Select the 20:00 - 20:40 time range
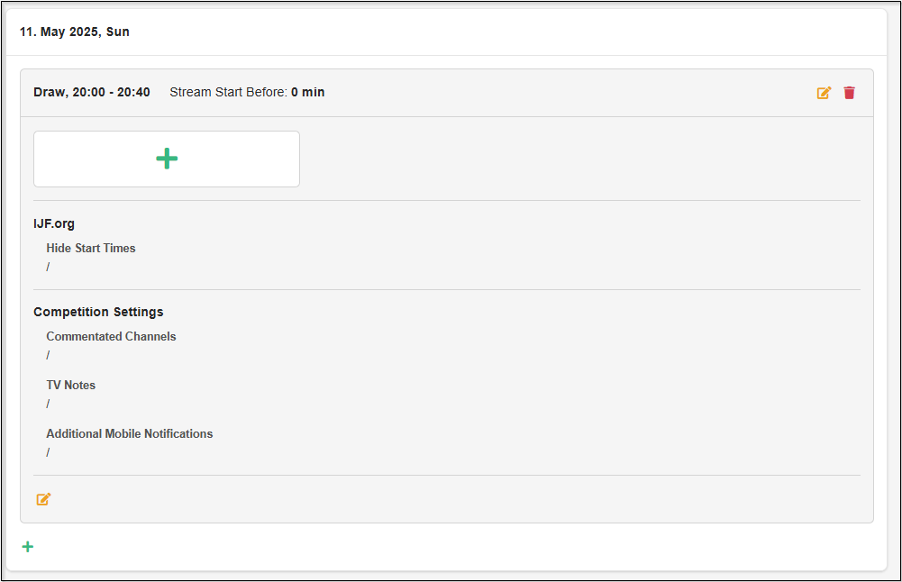Viewport: 902px width, 582px height. pyautogui.click(x=111, y=92)
